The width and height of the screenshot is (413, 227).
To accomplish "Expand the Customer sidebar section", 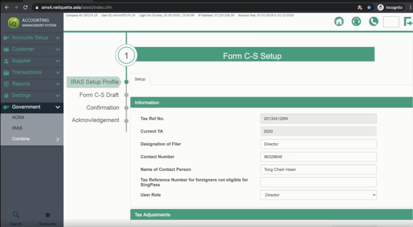I will pos(32,49).
